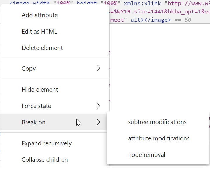Open the Copy submenu entry
The height and width of the screenshot is (172, 210).
coord(29,69)
